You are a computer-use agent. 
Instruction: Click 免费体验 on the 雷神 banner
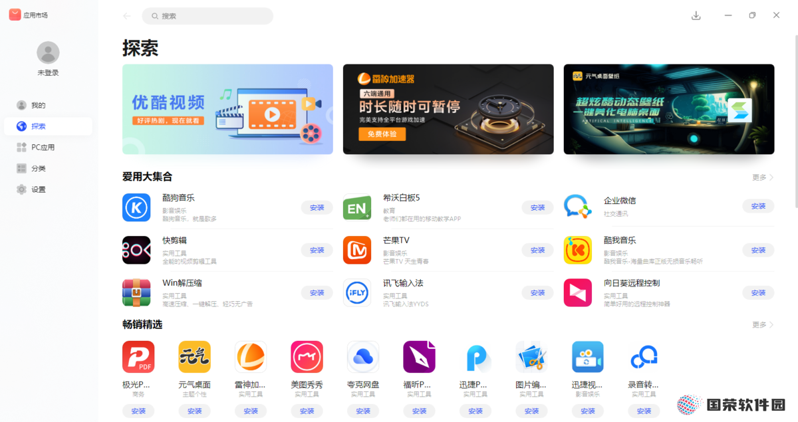(x=382, y=134)
